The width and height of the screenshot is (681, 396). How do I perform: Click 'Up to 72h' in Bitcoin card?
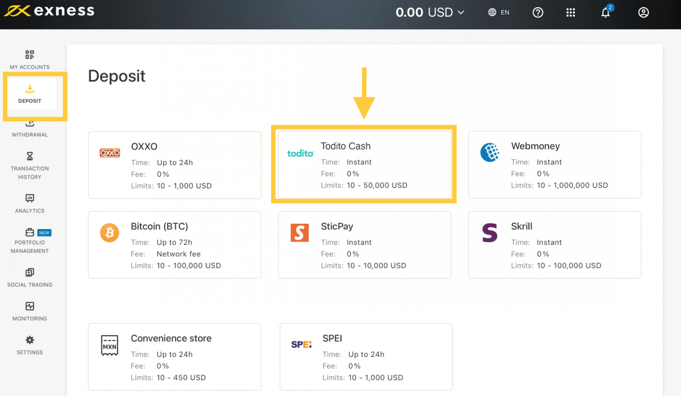pyautogui.click(x=175, y=242)
